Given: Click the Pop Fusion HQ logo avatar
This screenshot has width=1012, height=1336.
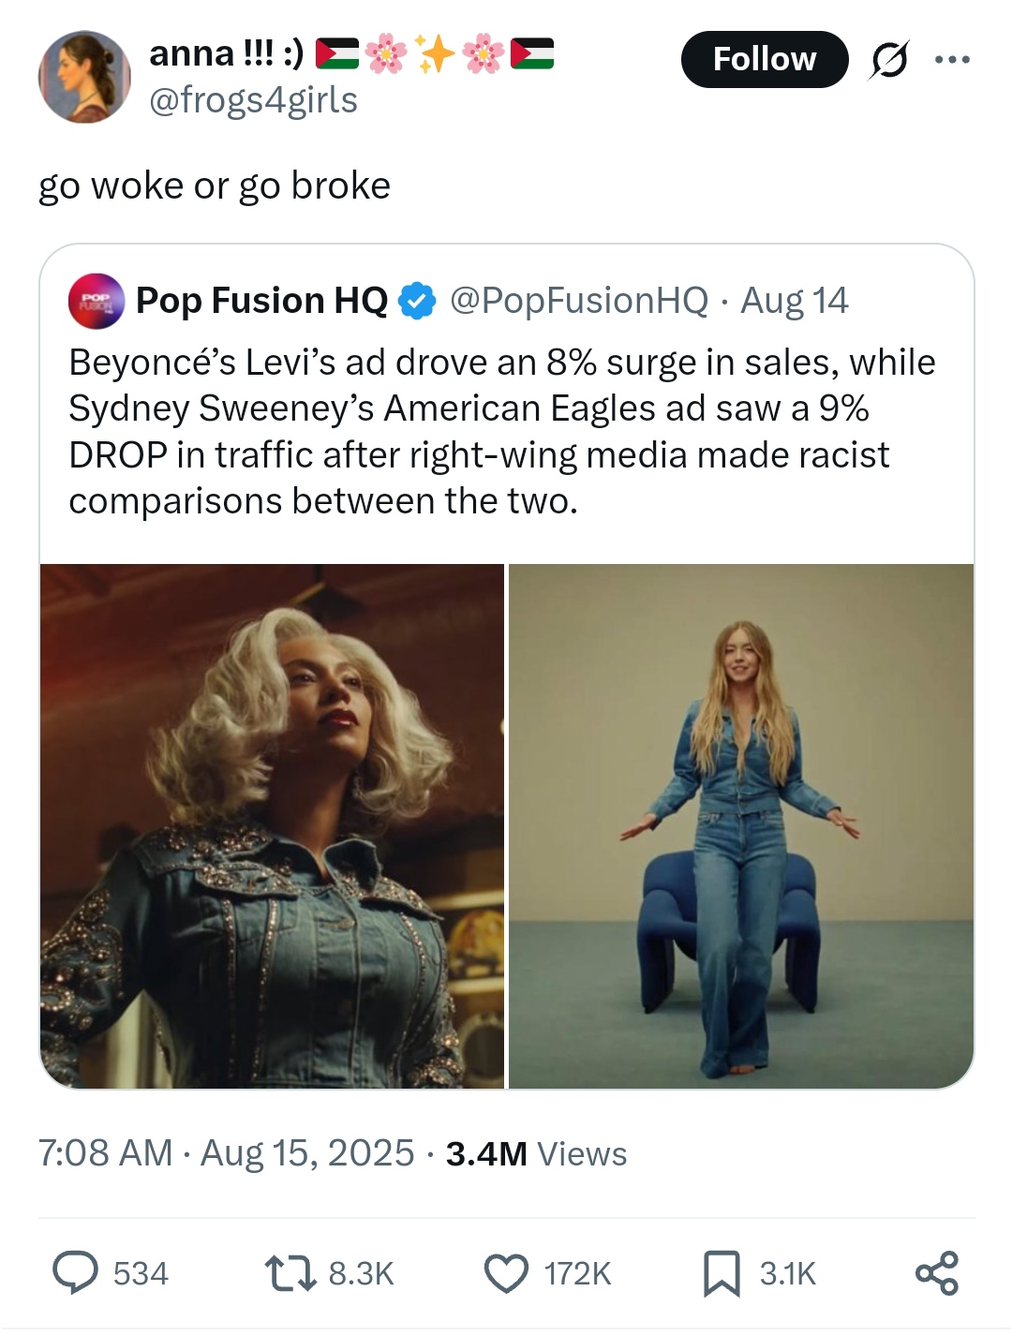Looking at the screenshot, I should tap(97, 301).
